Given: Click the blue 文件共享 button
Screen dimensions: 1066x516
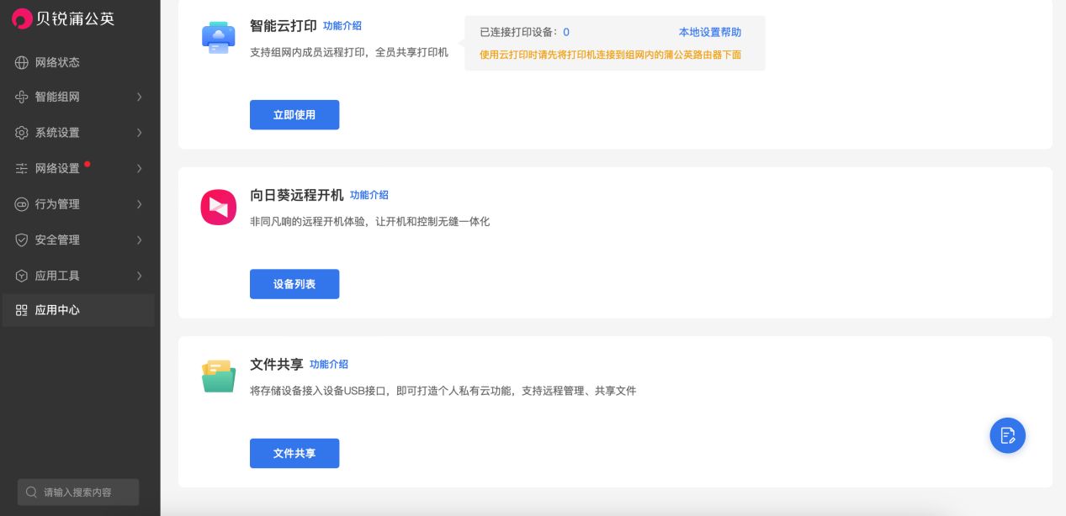Looking at the screenshot, I should click(294, 453).
